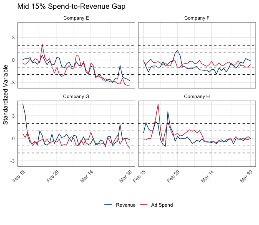Click the blue Revenue line swatch in legend
The image size is (259, 225).
(x=108, y=205)
